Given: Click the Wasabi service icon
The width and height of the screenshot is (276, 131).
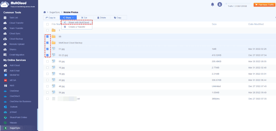Looking at the screenshot, I should point(6,123).
